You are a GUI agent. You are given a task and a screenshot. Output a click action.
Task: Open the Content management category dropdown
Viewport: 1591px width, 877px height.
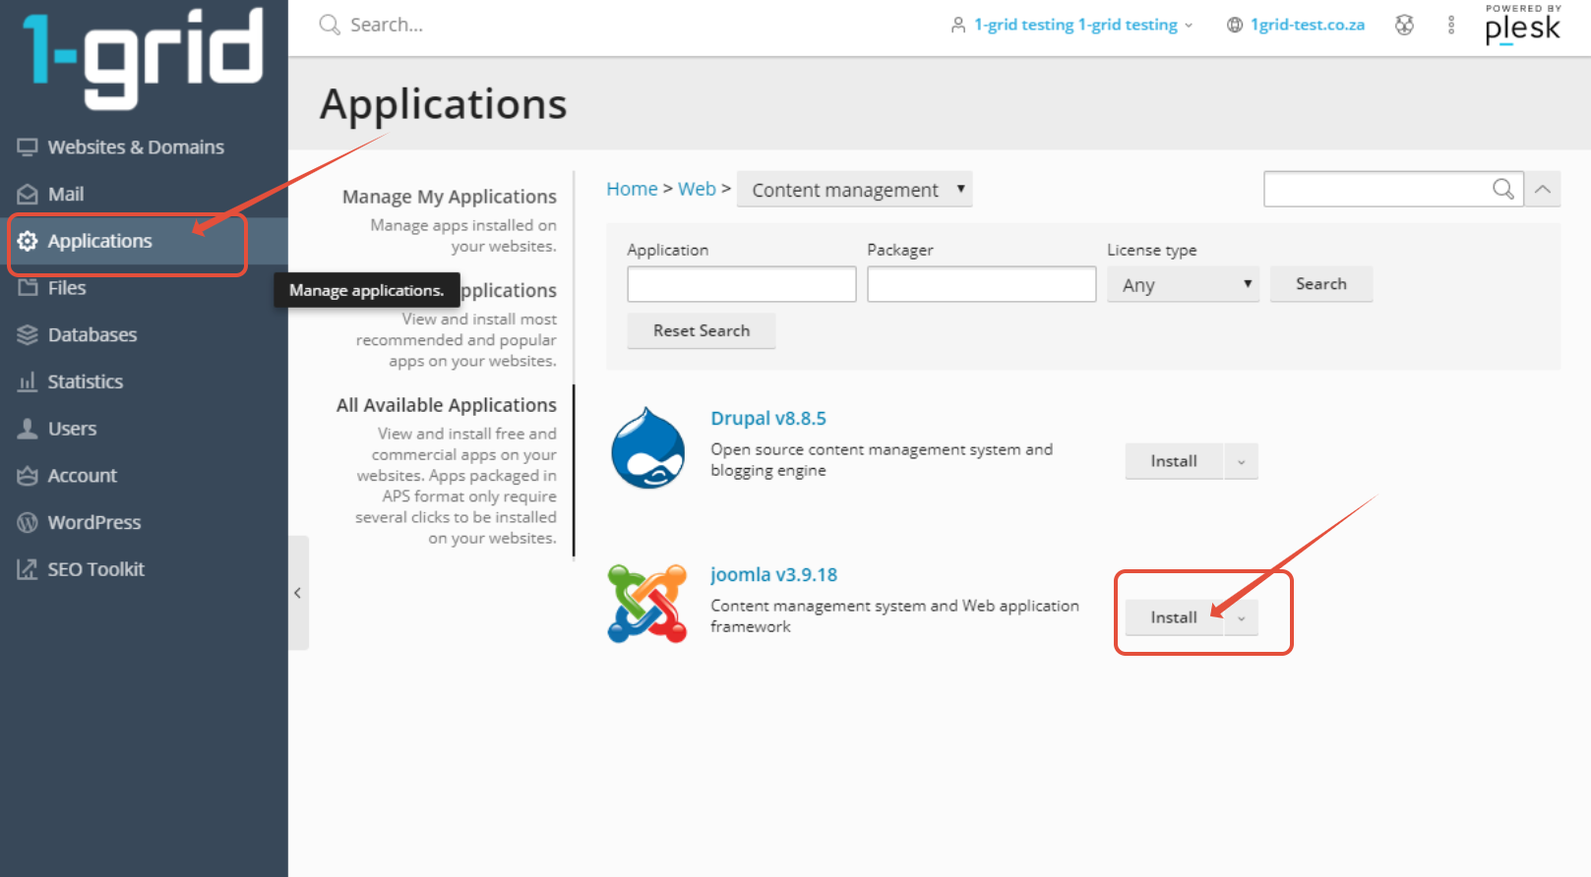[854, 190]
